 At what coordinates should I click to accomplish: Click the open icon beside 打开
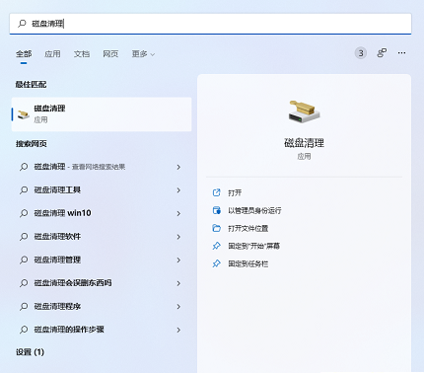tap(216, 192)
